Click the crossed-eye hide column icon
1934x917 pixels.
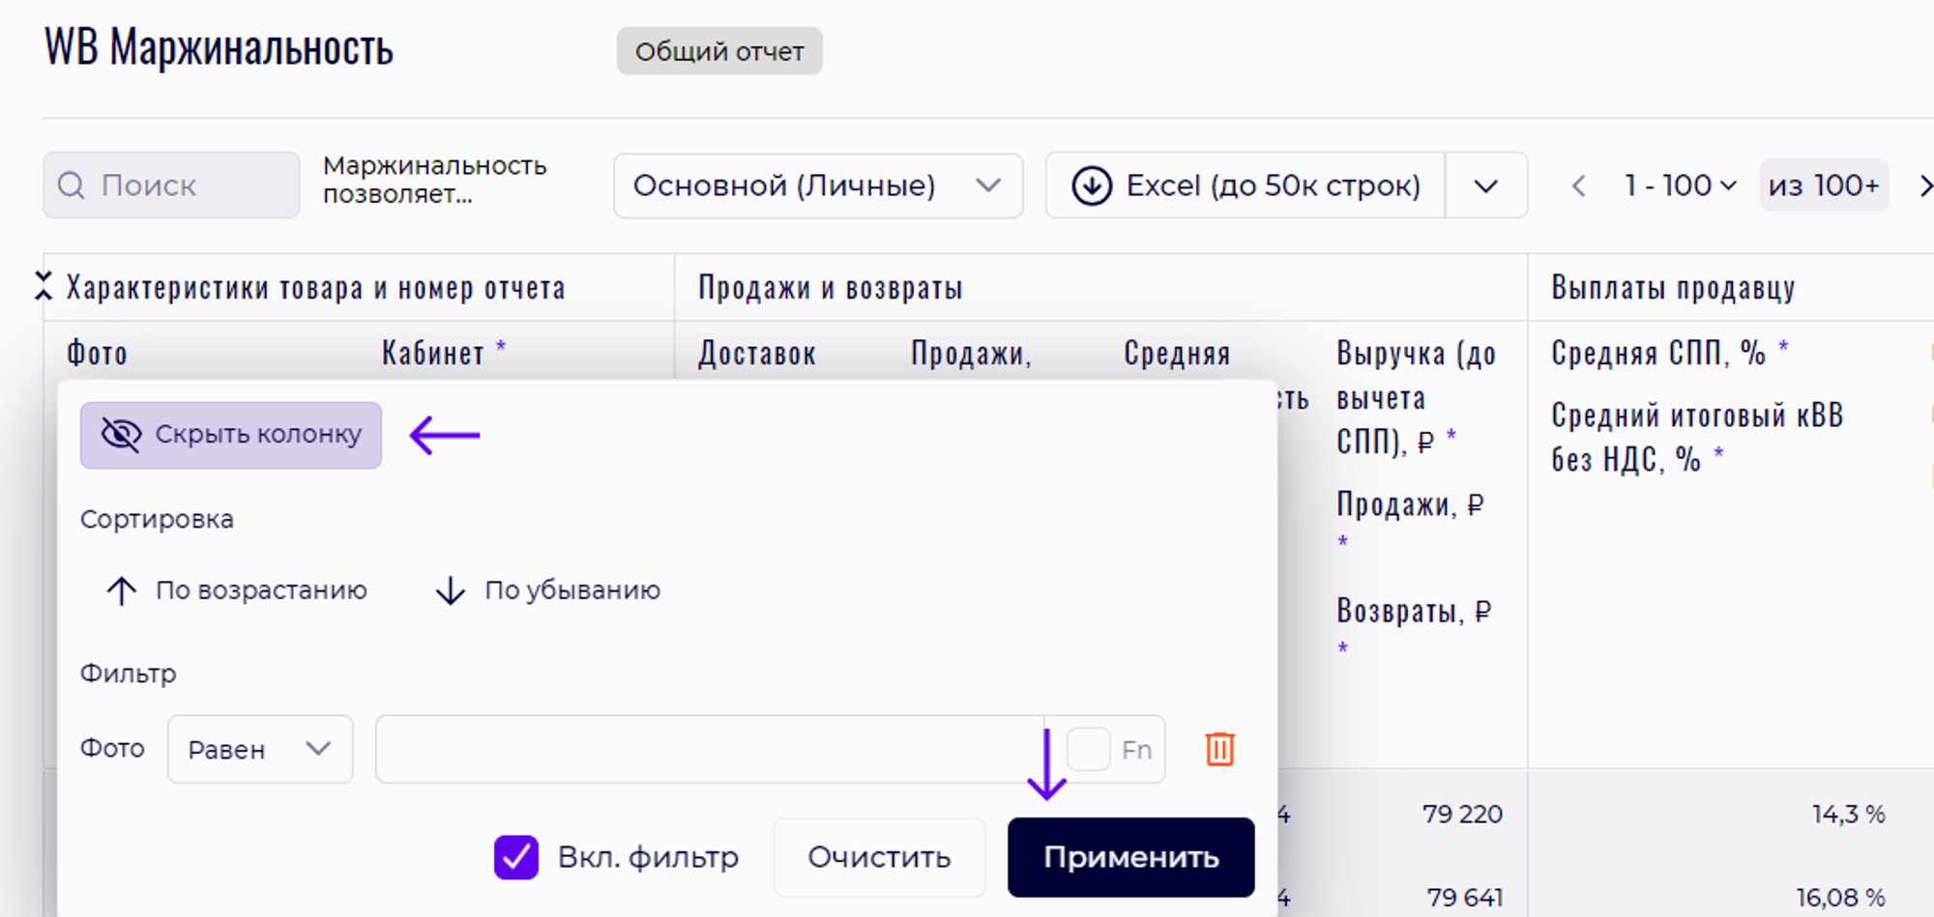pos(121,435)
